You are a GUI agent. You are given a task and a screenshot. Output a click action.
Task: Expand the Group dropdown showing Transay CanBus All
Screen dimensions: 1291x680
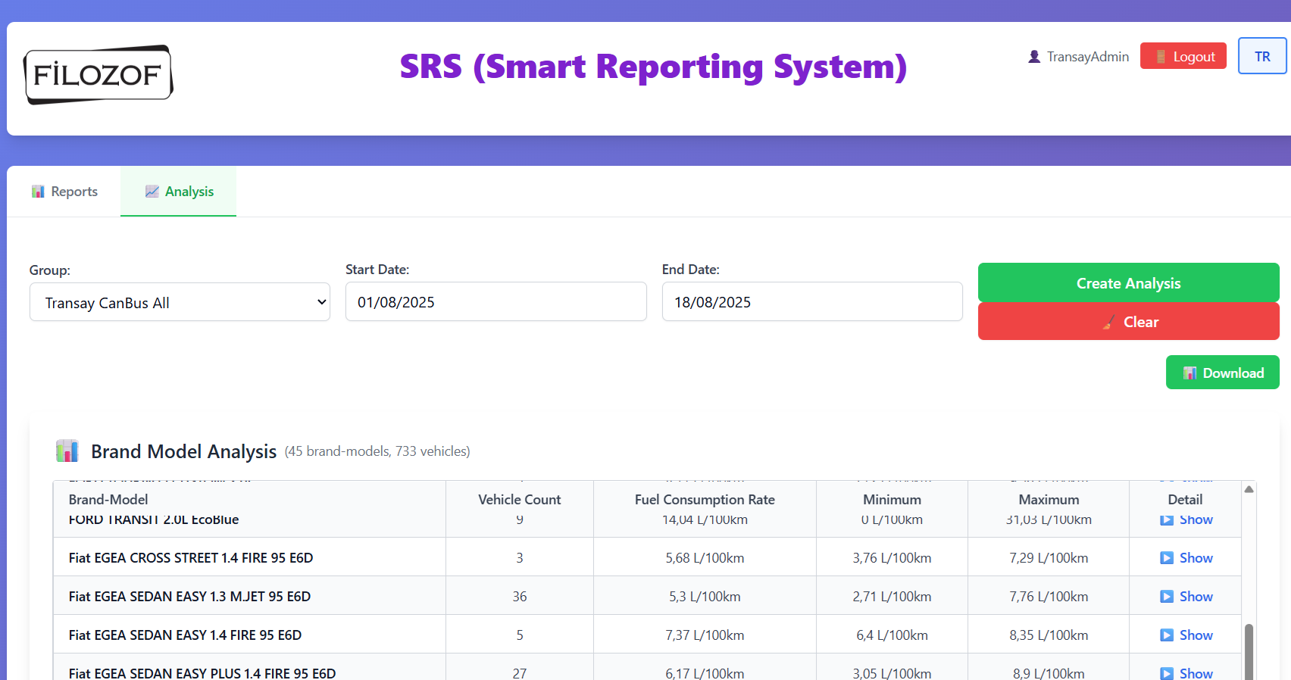[180, 302]
